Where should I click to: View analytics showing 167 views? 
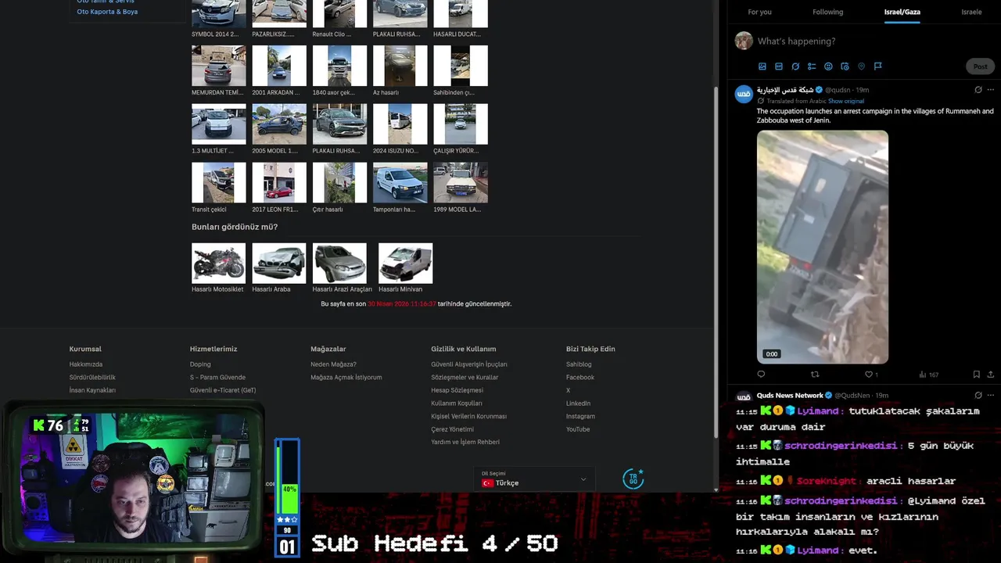tap(928, 375)
